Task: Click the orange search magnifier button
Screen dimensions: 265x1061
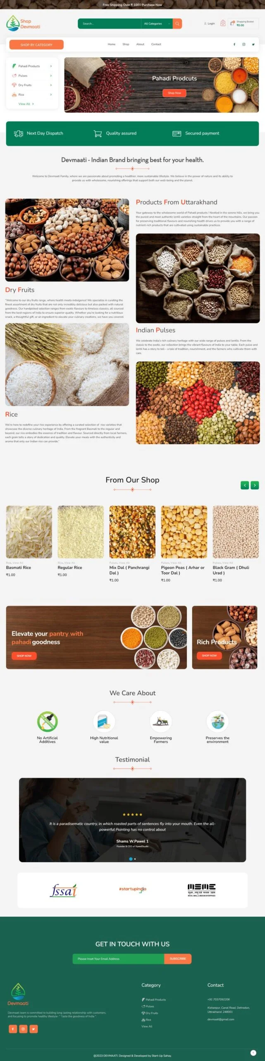Action: tap(177, 24)
